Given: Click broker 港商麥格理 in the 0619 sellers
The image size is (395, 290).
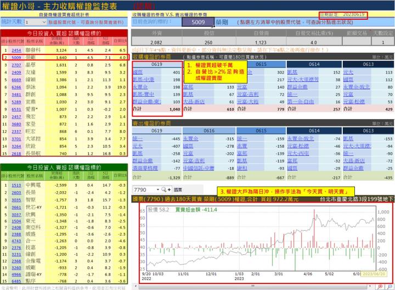Looking at the screenshot, I should (145, 168).
